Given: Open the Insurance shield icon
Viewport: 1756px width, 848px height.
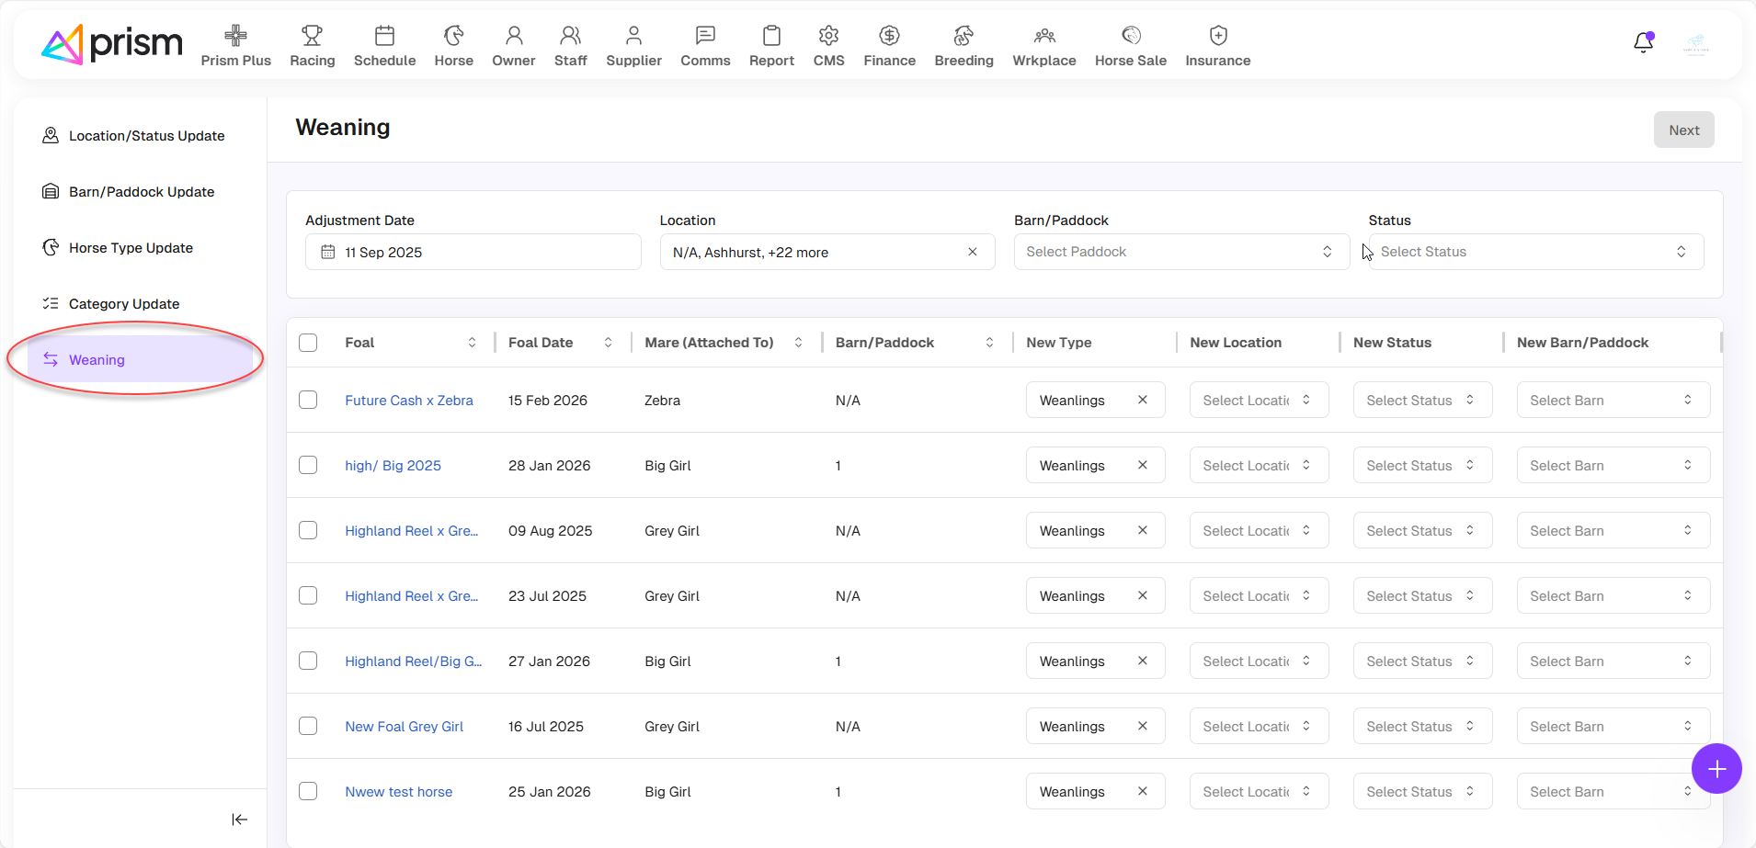Looking at the screenshot, I should coord(1217,36).
